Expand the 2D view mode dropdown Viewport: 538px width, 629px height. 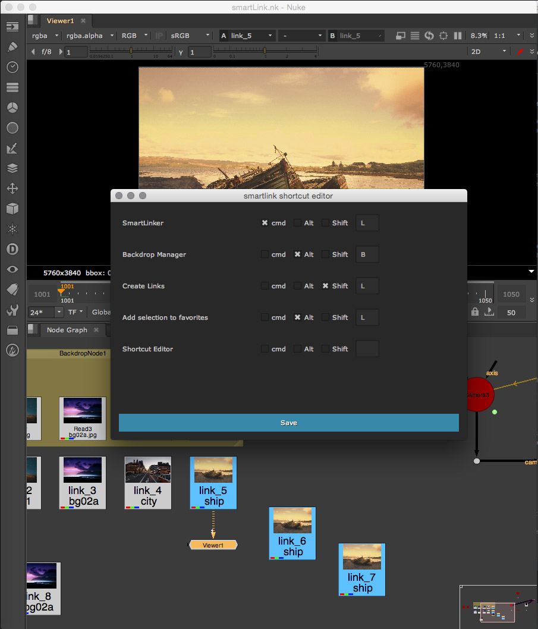(487, 52)
